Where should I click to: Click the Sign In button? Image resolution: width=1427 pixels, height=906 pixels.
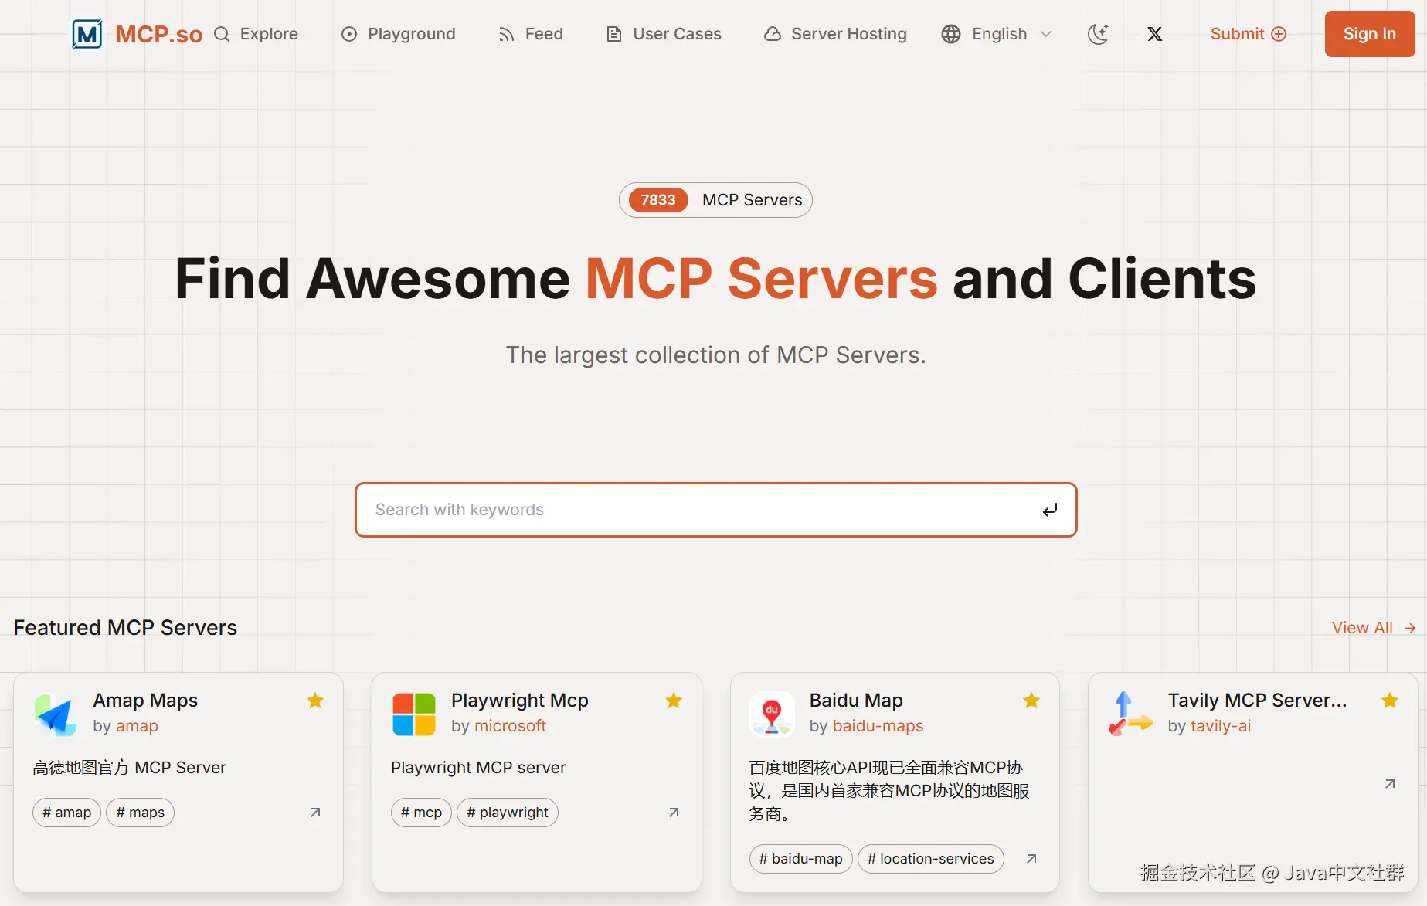click(x=1370, y=34)
